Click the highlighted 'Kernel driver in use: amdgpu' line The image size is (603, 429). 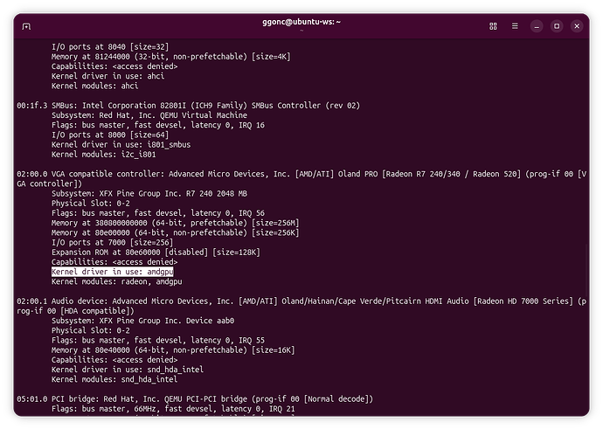112,272
